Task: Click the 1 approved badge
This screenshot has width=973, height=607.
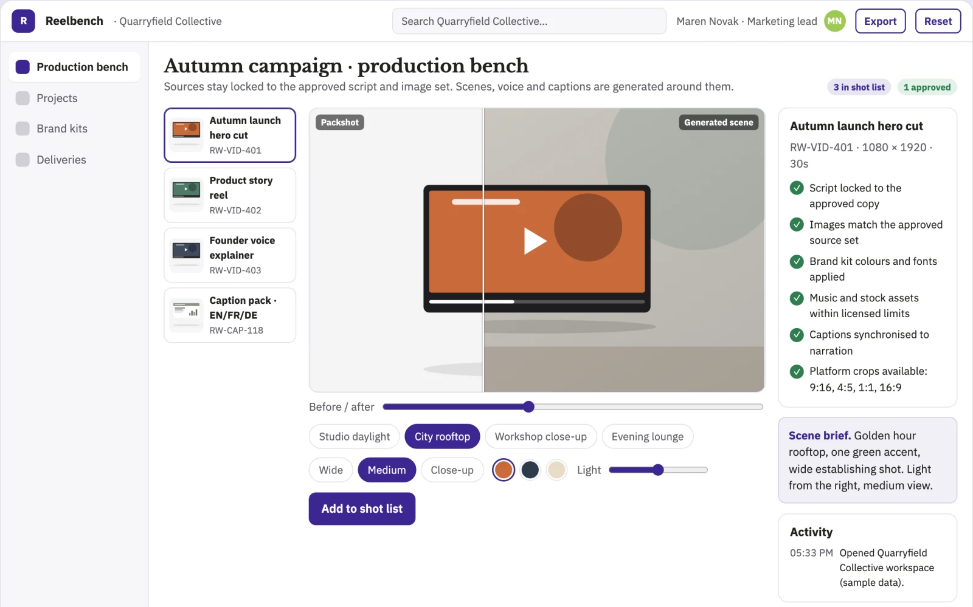Action: coord(927,87)
